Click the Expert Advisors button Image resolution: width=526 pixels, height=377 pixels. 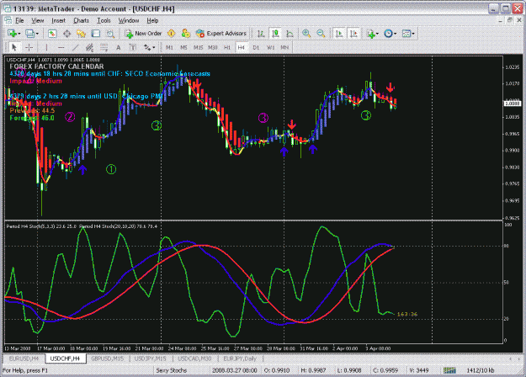(221, 33)
